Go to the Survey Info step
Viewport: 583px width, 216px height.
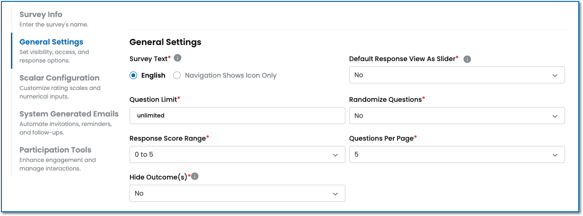click(41, 14)
